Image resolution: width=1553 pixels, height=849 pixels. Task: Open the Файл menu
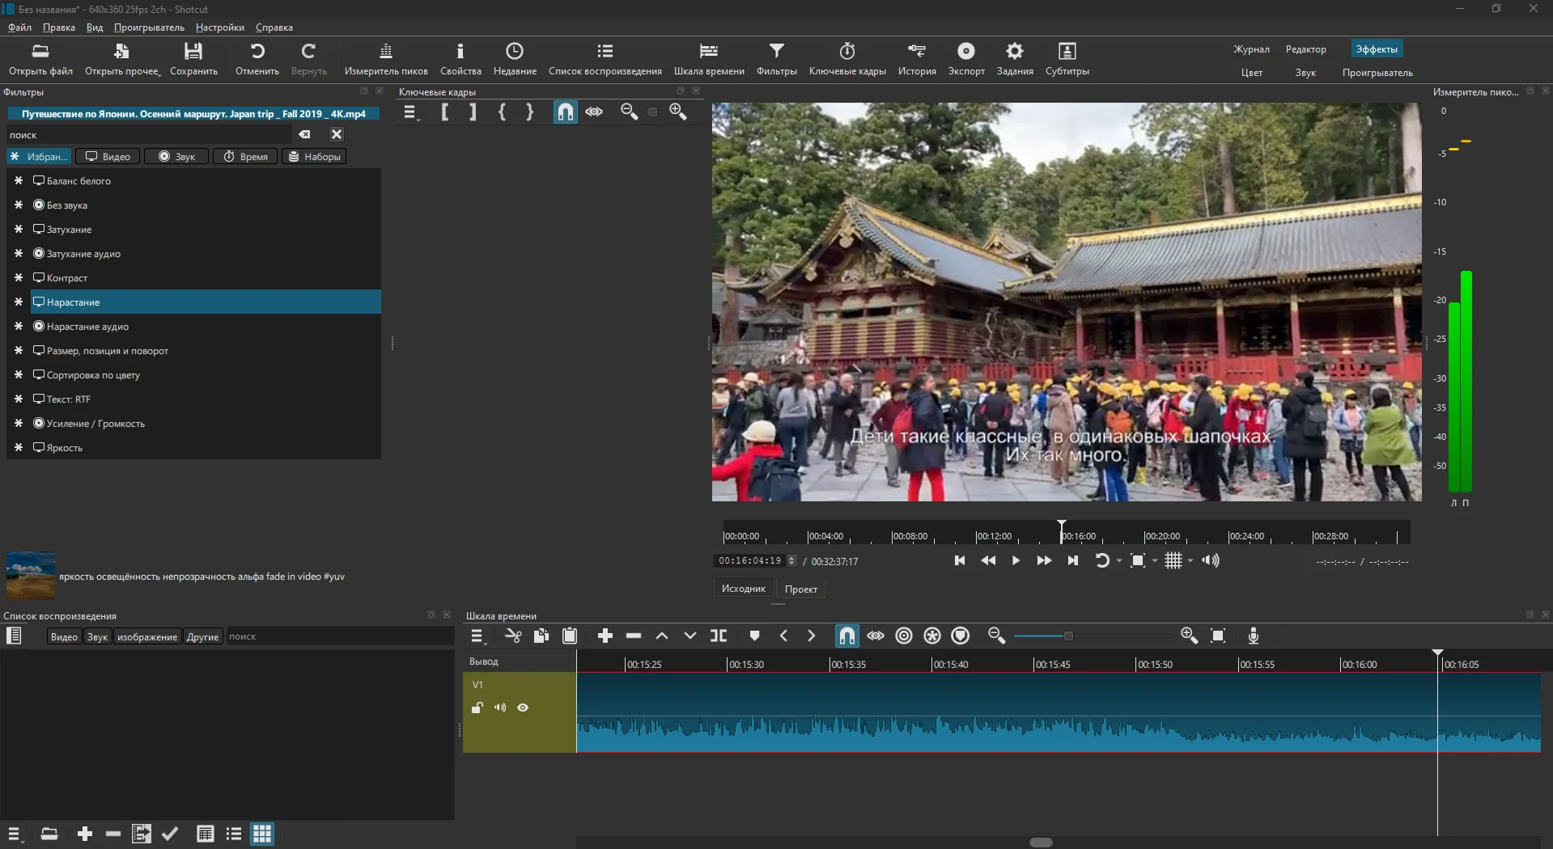tap(20, 27)
